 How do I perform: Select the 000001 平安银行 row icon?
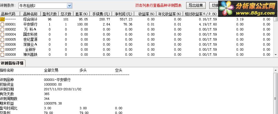[x=2, y=24]
